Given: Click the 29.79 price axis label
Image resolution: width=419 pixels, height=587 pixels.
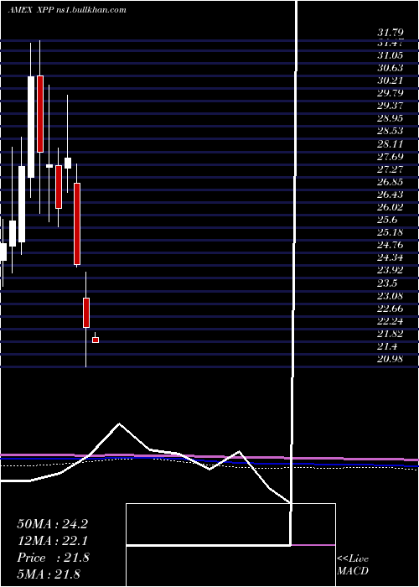Looking at the screenshot, I should (390, 93).
